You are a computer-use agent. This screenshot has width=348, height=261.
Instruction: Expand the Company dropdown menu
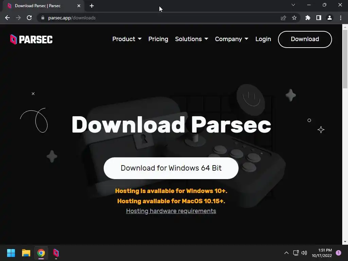point(232,39)
